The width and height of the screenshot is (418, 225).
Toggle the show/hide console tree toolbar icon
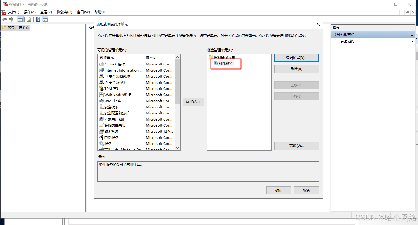point(20,19)
